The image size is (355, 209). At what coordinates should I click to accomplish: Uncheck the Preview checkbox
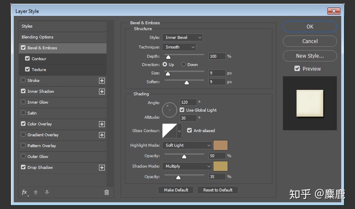click(x=297, y=69)
